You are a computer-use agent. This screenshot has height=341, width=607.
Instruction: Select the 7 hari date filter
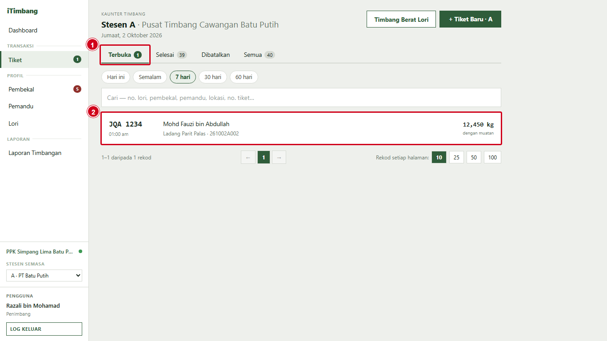pyautogui.click(x=183, y=77)
